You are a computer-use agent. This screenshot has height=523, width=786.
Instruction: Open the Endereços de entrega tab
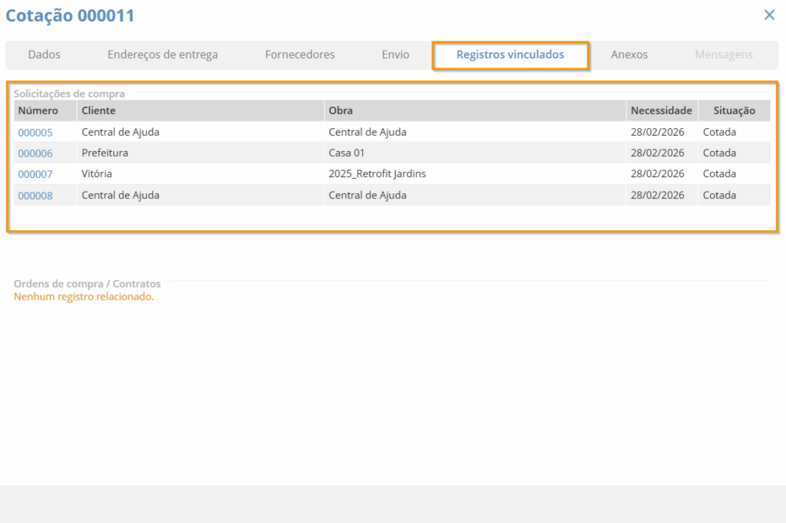[x=163, y=55]
